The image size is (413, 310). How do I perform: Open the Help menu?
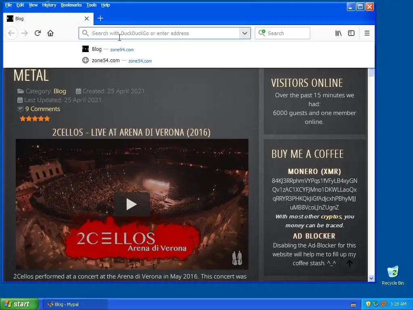coord(105,5)
